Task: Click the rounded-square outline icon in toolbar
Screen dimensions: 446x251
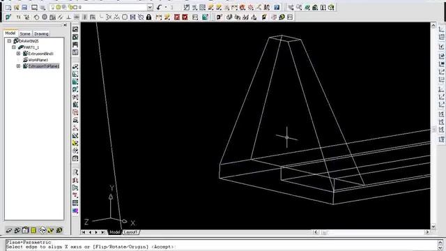Action: pyautogui.click(x=125, y=17)
